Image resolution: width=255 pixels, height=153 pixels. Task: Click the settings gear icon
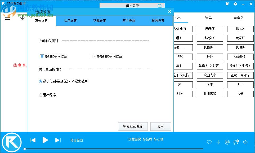tap(235, 4)
